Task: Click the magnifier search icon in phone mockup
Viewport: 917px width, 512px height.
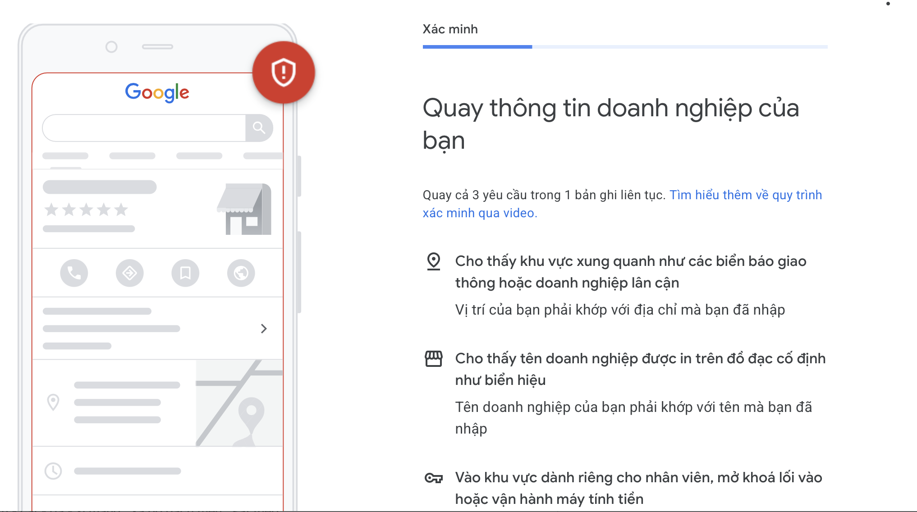Action: point(259,128)
